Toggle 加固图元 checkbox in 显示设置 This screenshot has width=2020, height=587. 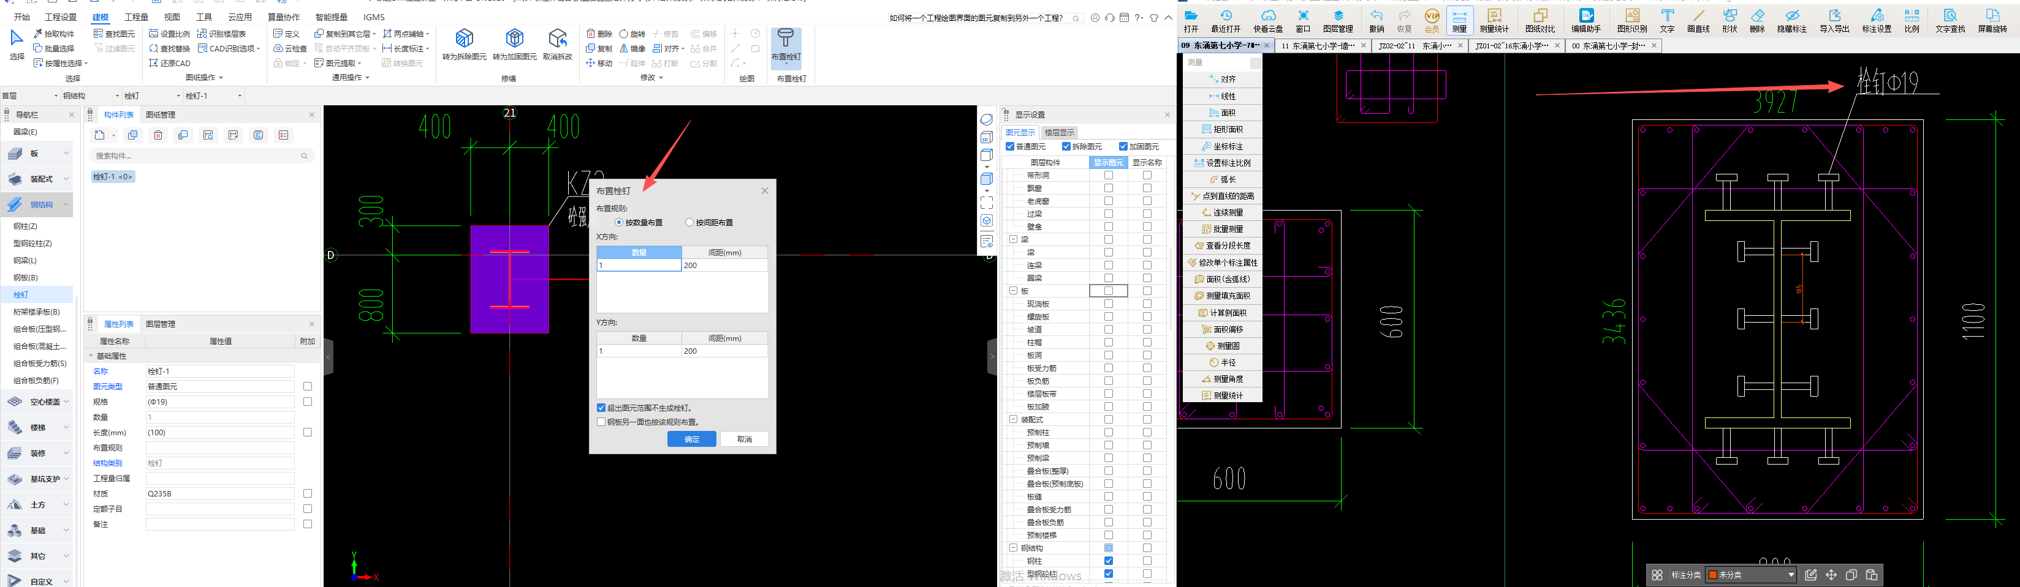pyautogui.click(x=1124, y=146)
